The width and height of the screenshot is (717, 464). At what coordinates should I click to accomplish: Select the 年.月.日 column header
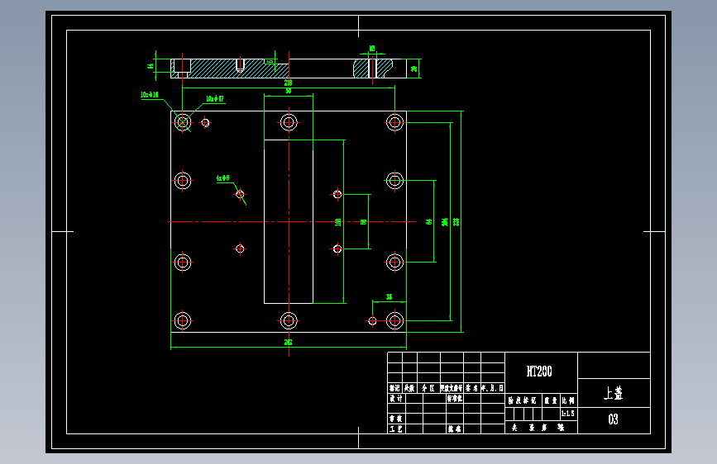click(492, 388)
